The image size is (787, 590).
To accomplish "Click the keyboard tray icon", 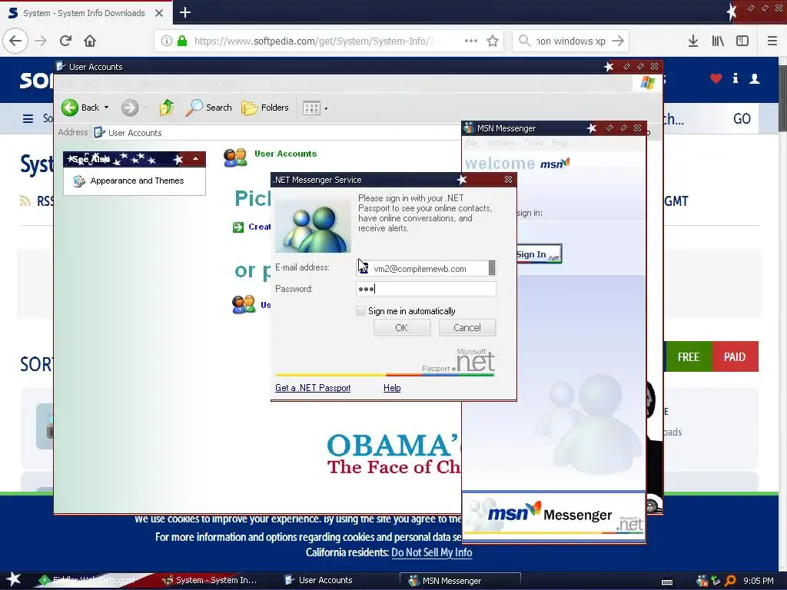I will coord(667,582).
